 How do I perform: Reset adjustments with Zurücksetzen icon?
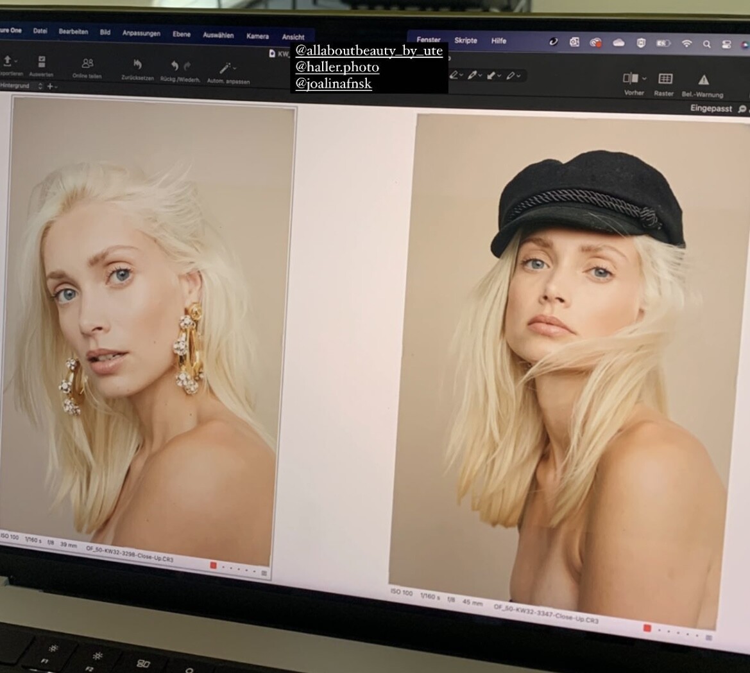click(x=137, y=64)
